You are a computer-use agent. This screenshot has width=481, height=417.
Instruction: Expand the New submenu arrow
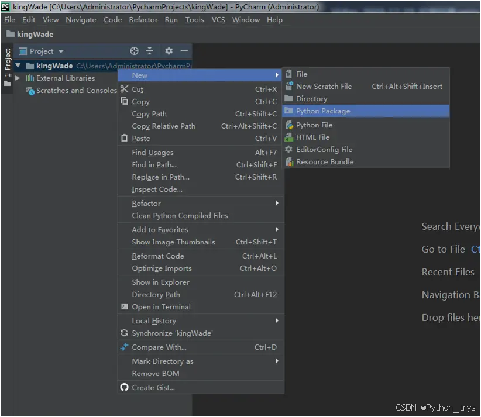(277, 75)
